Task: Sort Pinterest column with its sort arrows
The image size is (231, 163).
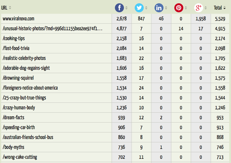Action: tap(186, 8)
